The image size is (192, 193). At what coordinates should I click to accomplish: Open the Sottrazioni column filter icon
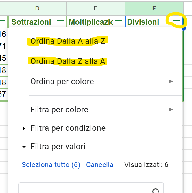pos(60,22)
